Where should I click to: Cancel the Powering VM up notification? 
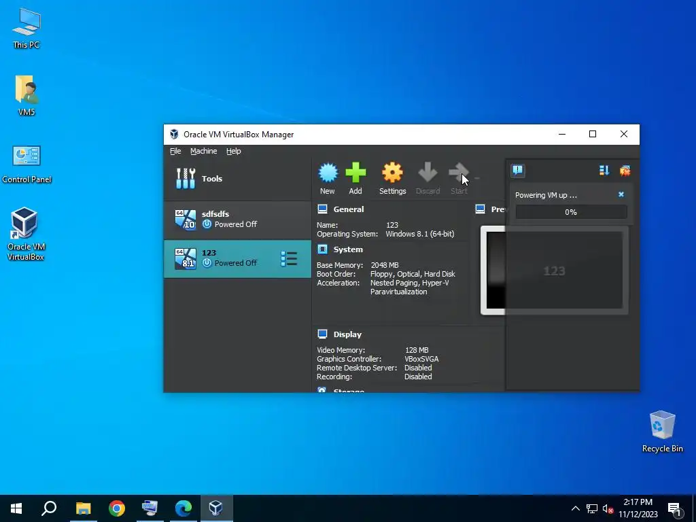tap(621, 194)
